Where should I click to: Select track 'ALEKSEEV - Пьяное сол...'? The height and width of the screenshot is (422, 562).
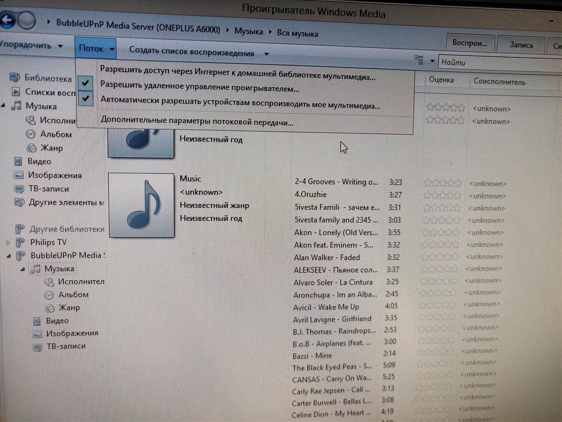pos(335,270)
